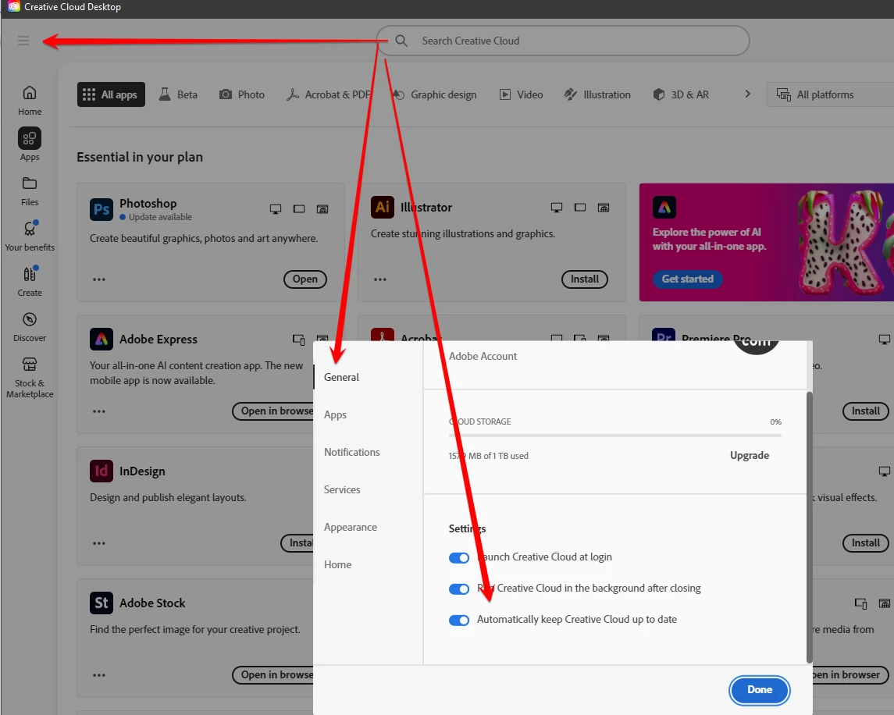This screenshot has height=715, width=894.
Task: Select Apps in preferences sidebar
Action: (335, 414)
